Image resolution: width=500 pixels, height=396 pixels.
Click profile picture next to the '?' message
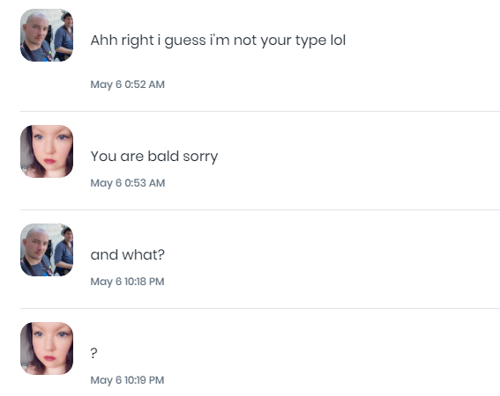(x=47, y=348)
